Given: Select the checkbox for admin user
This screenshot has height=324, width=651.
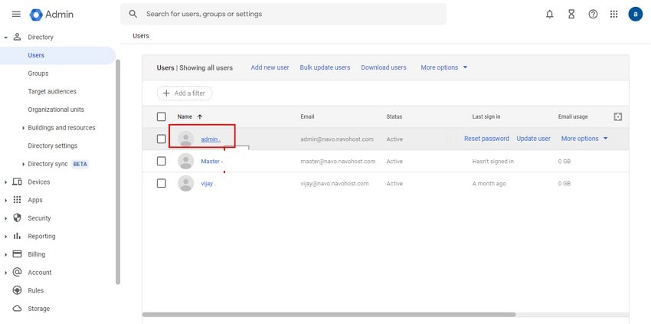Looking at the screenshot, I should (x=161, y=139).
